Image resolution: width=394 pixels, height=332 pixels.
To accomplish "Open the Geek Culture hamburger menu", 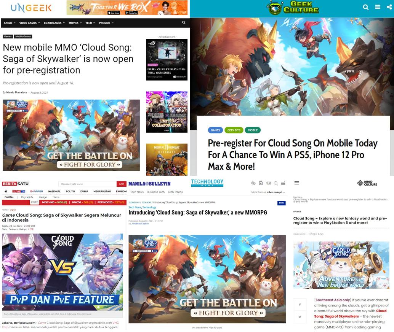I will (x=378, y=7).
